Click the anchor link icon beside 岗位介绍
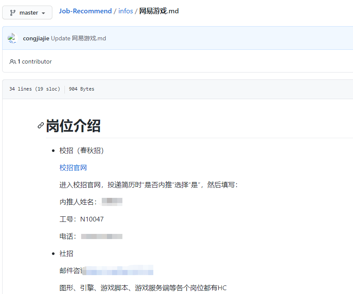Image resolution: width=353 pixels, height=294 pixels. tap(41, 125)
